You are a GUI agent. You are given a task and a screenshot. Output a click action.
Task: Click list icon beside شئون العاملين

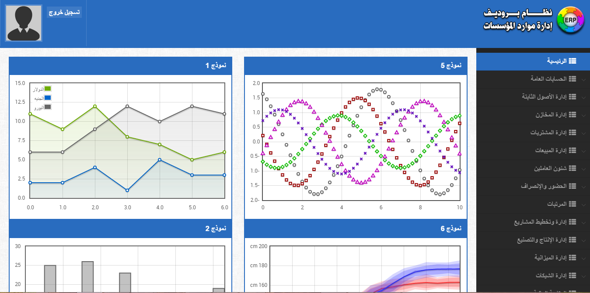pyautogui.click(x=573, y=168)
